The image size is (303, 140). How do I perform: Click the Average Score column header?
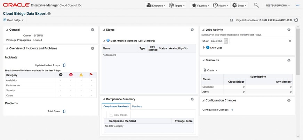tap(183, 121)
